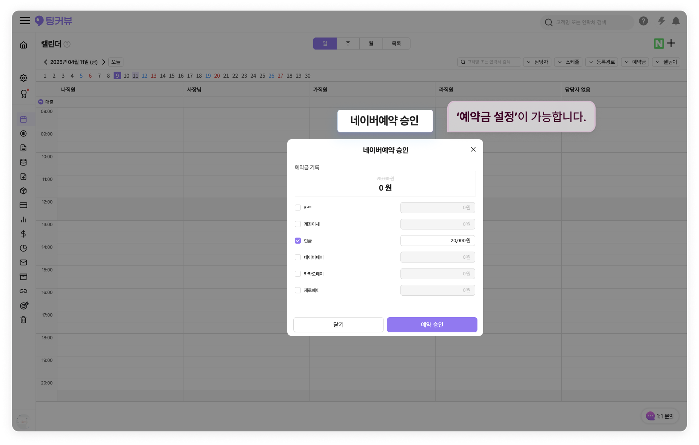Click the 오늘 today button
This screenshot has width=699, height=445.
[116, 62]
